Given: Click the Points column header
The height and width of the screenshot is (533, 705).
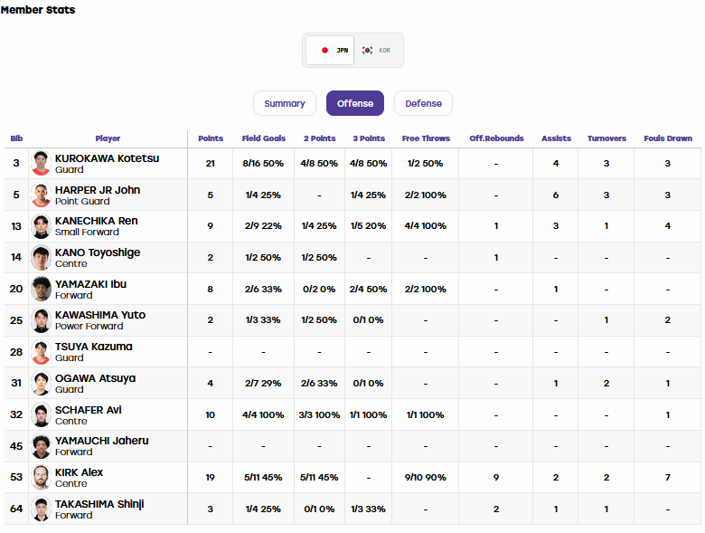Looking at the screenshot, I should click(x=211, y=138).
